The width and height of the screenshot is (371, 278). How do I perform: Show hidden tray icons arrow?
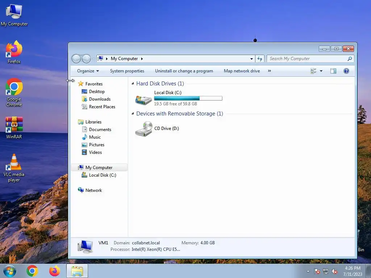(308, 271)
